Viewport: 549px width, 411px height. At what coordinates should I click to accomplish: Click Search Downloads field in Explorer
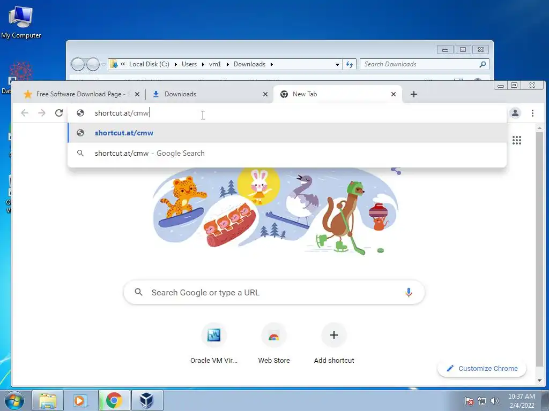click(x=420, y=64)
